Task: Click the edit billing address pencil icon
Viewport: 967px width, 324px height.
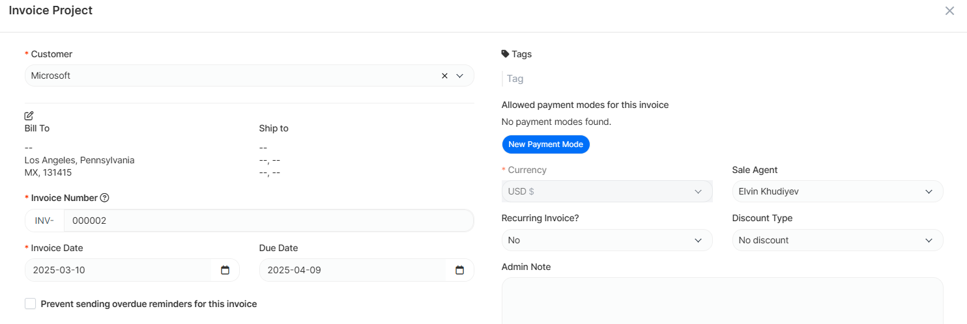Action: [29, 116]
